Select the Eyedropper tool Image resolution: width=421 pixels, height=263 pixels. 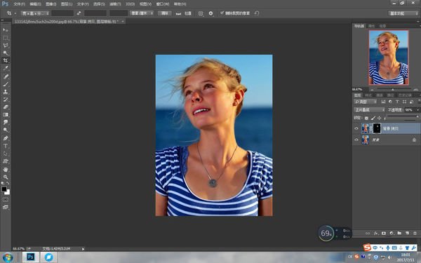[6, 68]
